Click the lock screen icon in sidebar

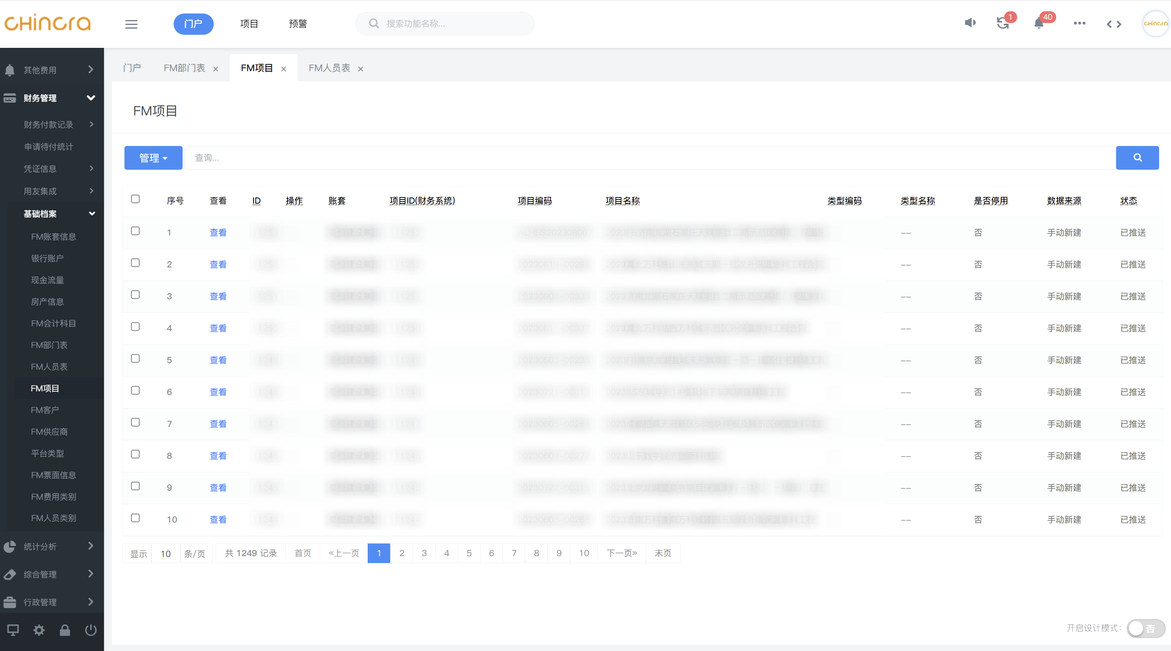tap(65, 630)
